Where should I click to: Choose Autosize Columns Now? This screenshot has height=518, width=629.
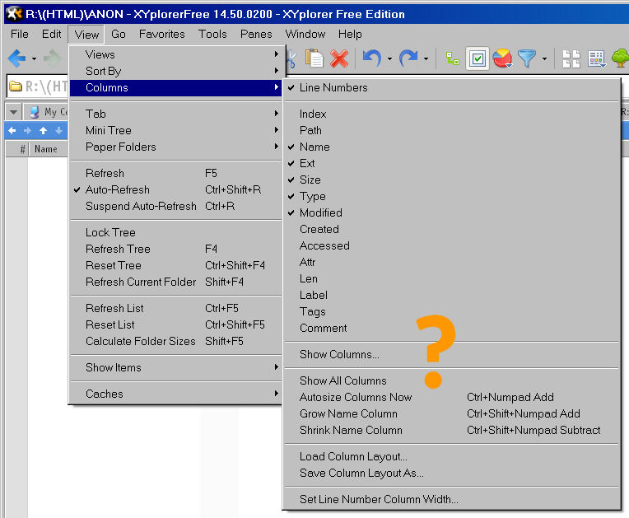pyautogui.click(x=451, y=397)
